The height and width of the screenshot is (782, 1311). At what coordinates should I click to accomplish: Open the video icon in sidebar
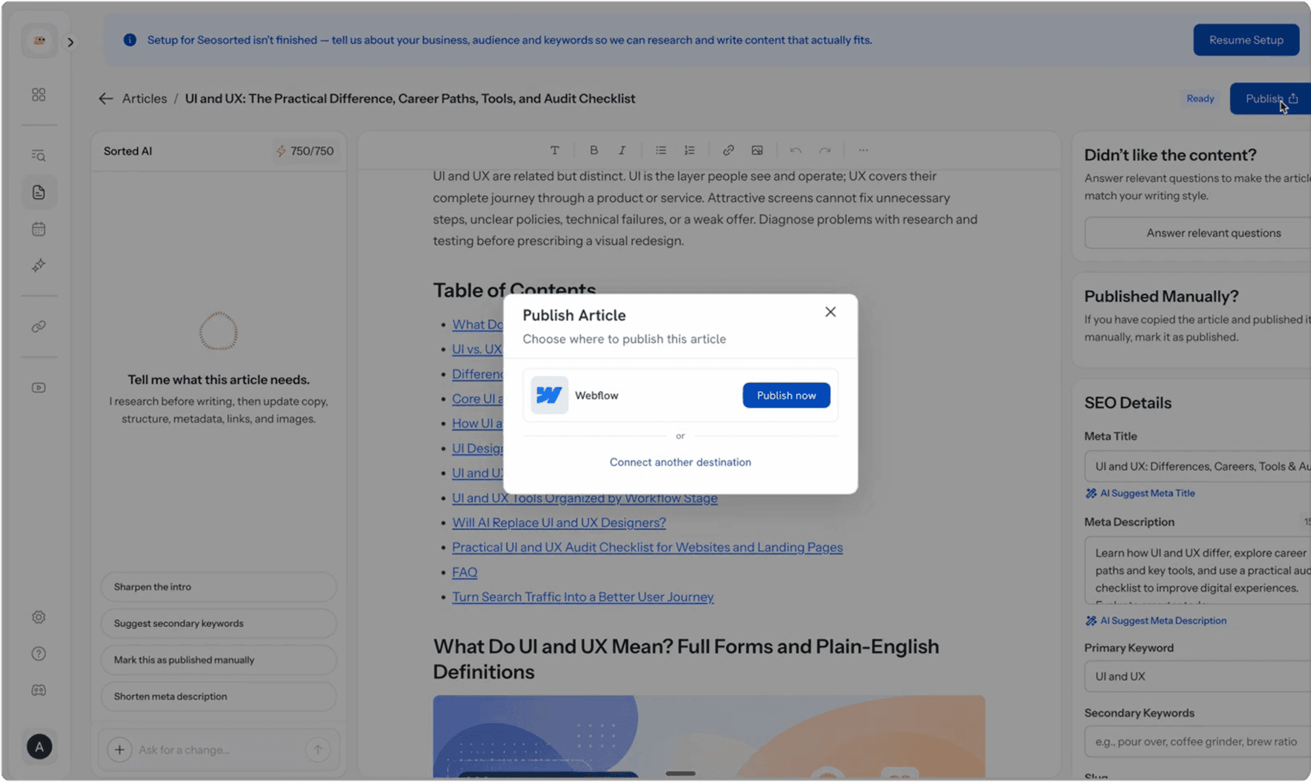(39, 388)
